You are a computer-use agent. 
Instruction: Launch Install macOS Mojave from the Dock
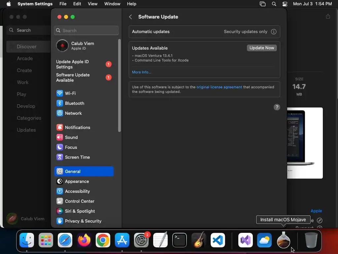click(284, 240)
